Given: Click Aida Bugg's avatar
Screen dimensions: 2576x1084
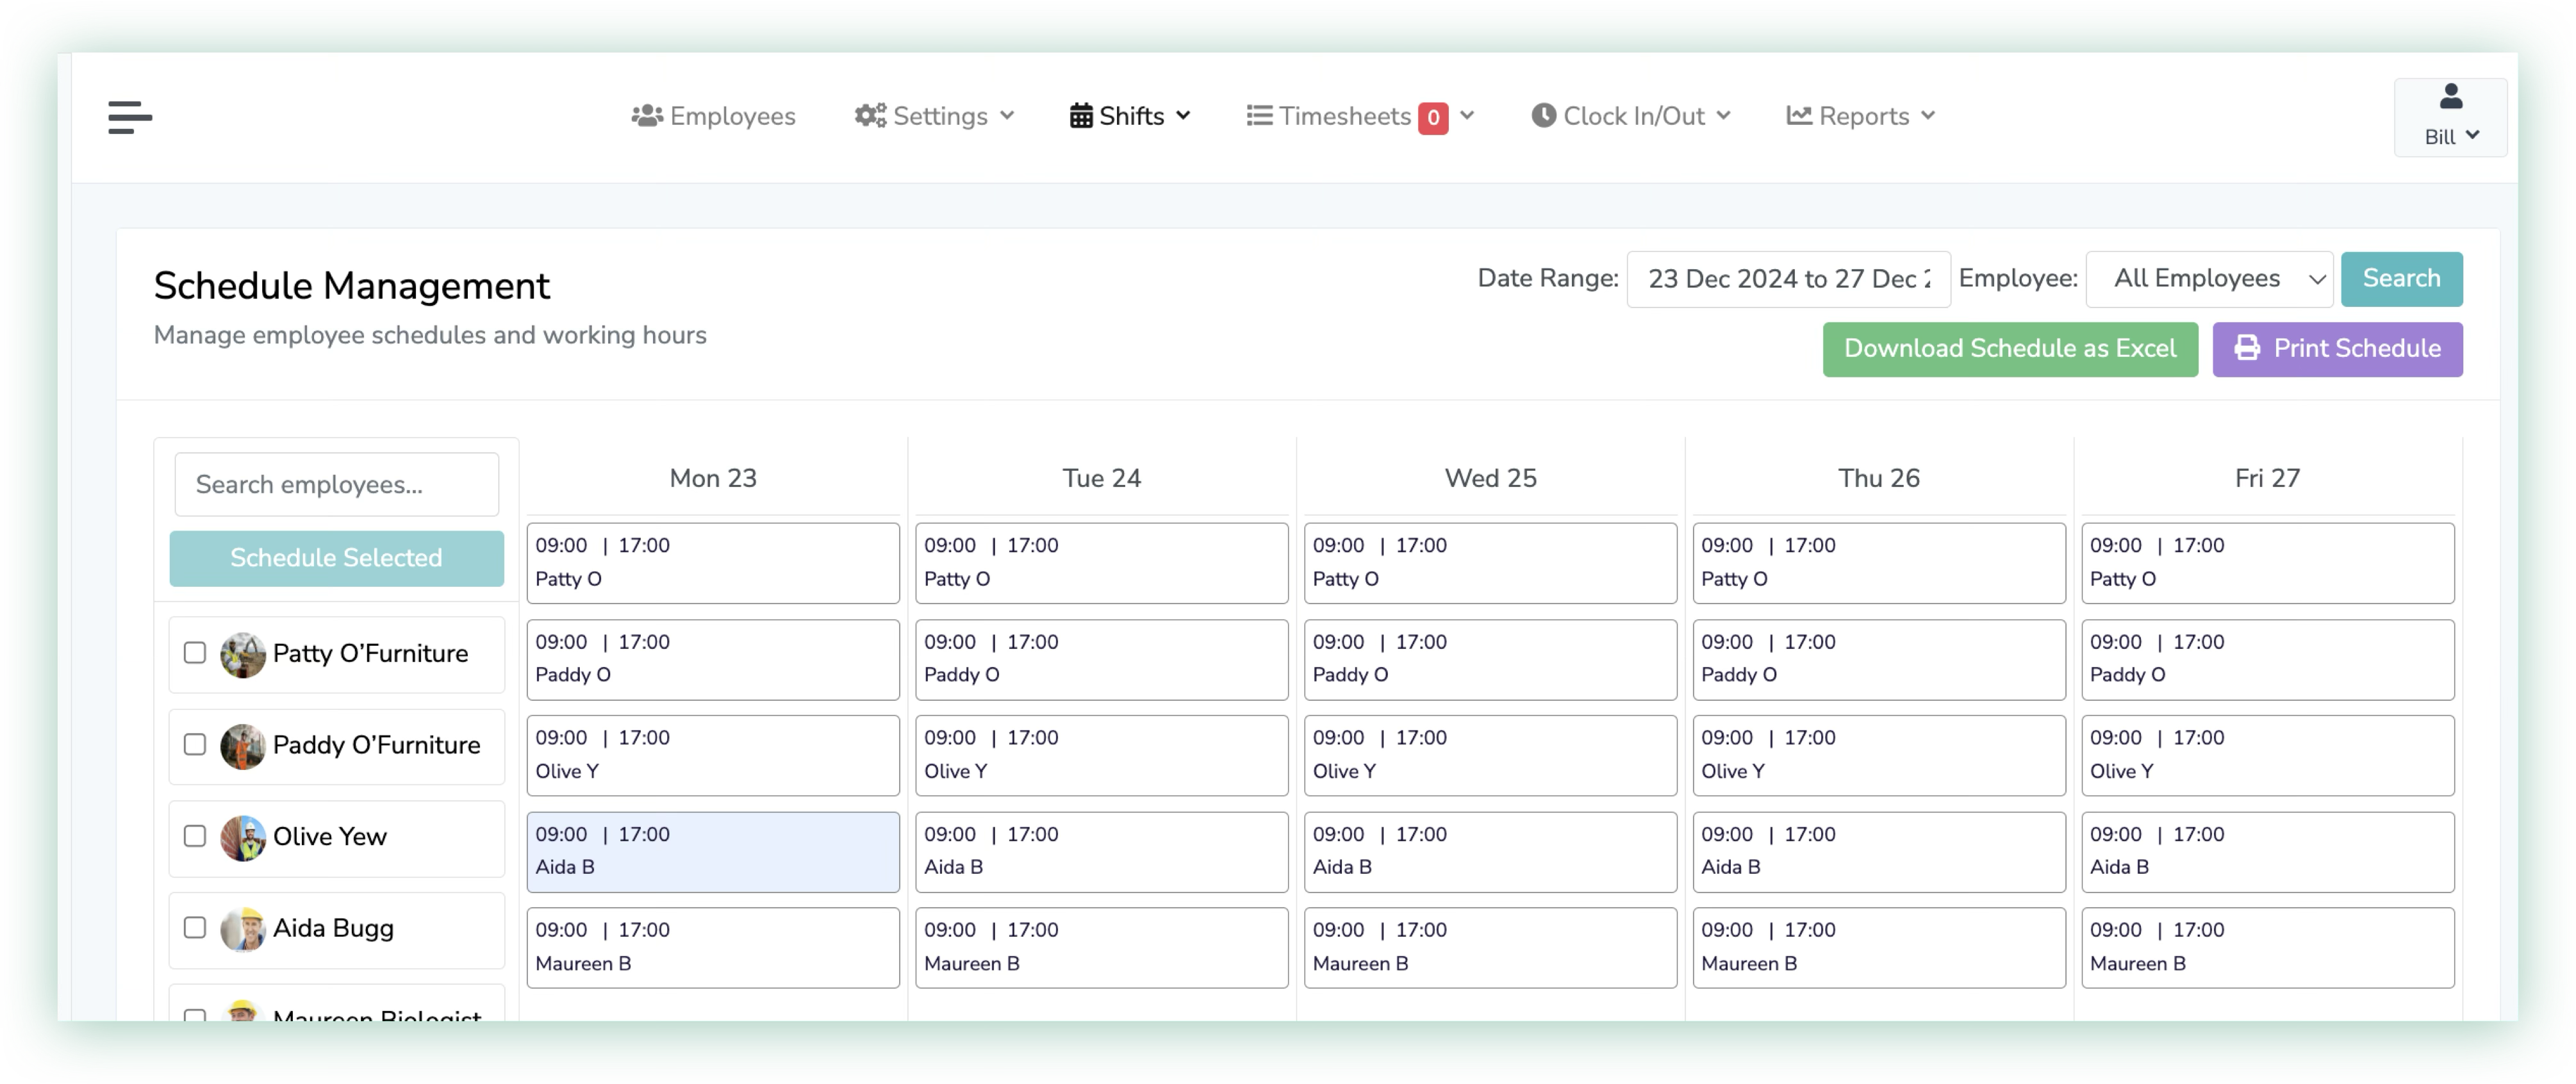Looking at the screenshot, I should point(242,929).
